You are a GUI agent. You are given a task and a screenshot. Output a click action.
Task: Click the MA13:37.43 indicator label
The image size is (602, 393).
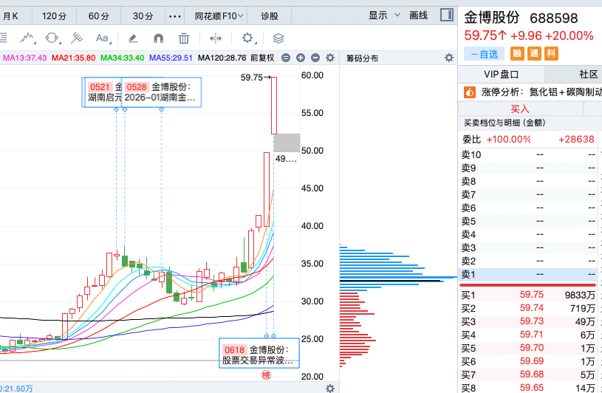tap(24, 58)
